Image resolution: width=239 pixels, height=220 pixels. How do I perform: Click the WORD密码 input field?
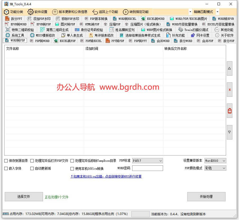(147, 168)
